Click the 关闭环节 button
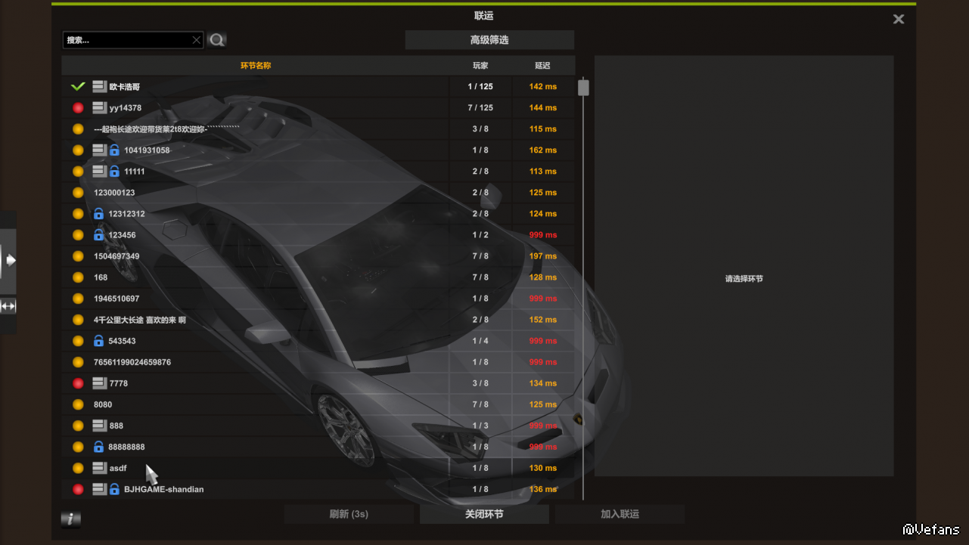 click(484, 514)
